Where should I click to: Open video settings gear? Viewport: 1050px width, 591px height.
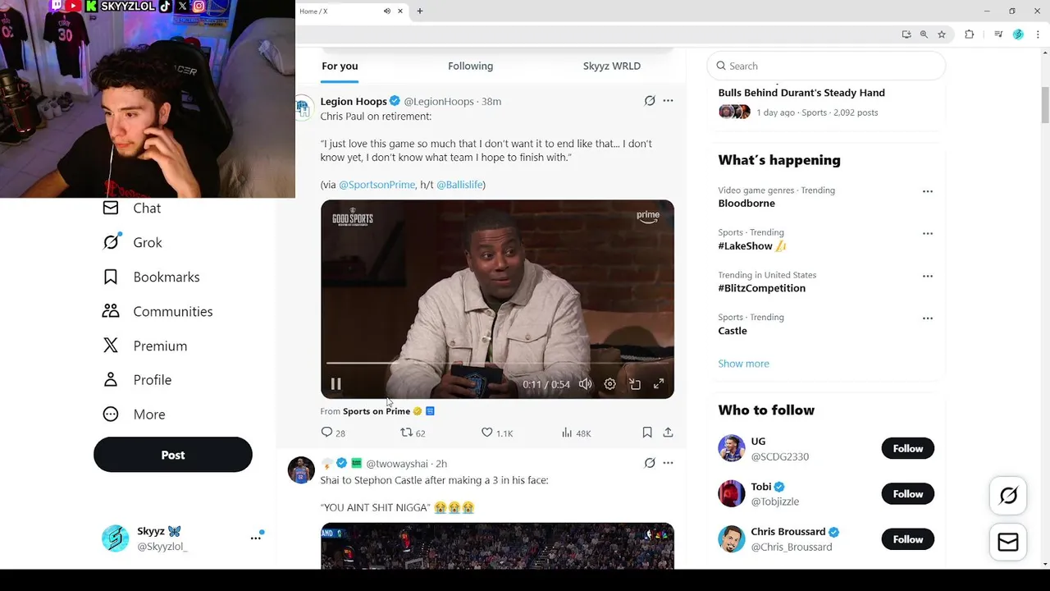[x=609, y=384]
